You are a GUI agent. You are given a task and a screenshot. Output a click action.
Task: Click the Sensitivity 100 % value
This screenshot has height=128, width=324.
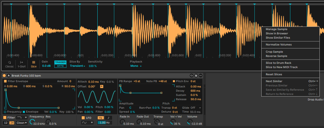92,66
